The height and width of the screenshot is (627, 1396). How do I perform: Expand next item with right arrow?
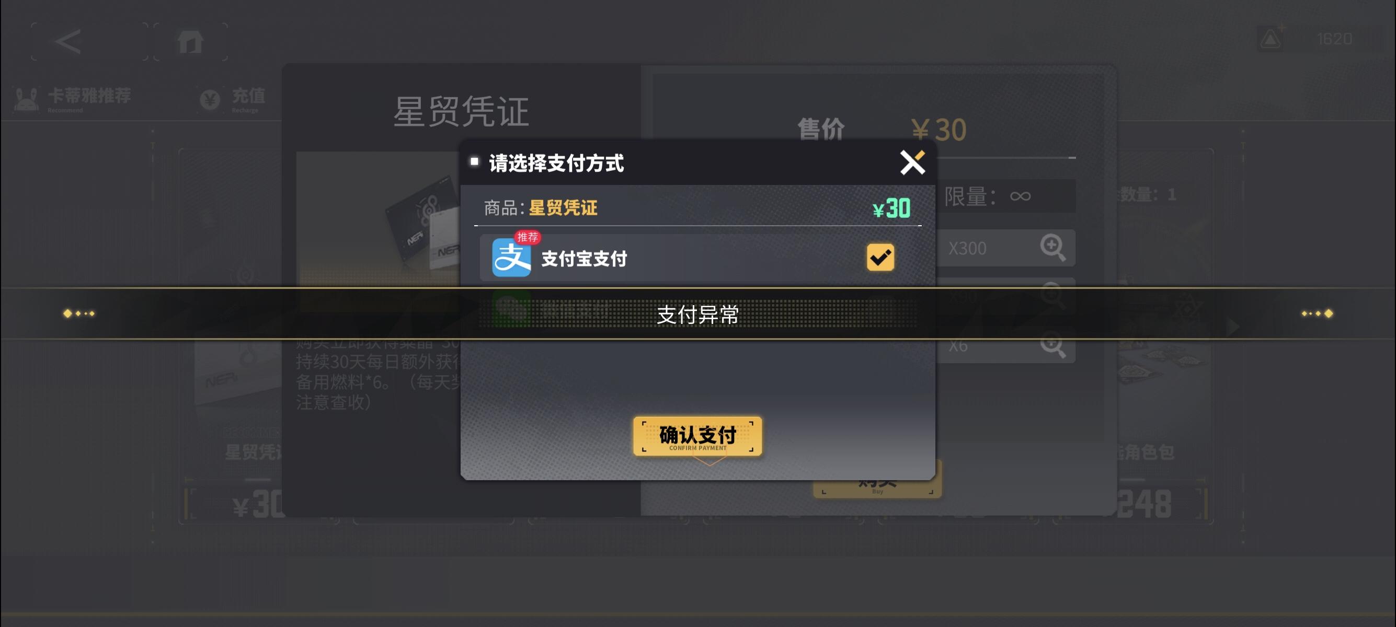[x=1233, y=327]
